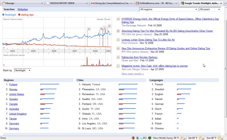Open HYDRIVE Energy Drink news link
This screenshot has width=227, height=140.
pos(170,20)
